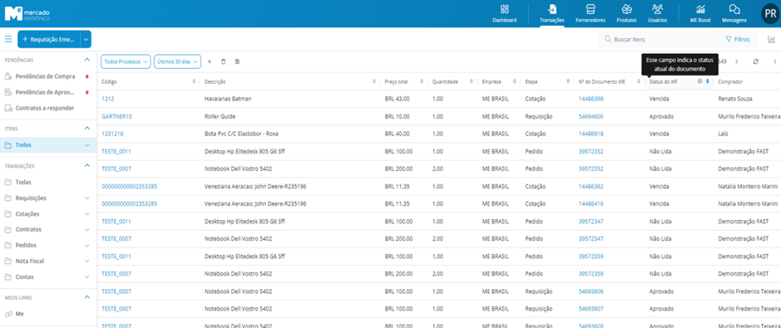Click the Requisição Eme... button
The width and height of the screenshot is (781, 328).
48,39
